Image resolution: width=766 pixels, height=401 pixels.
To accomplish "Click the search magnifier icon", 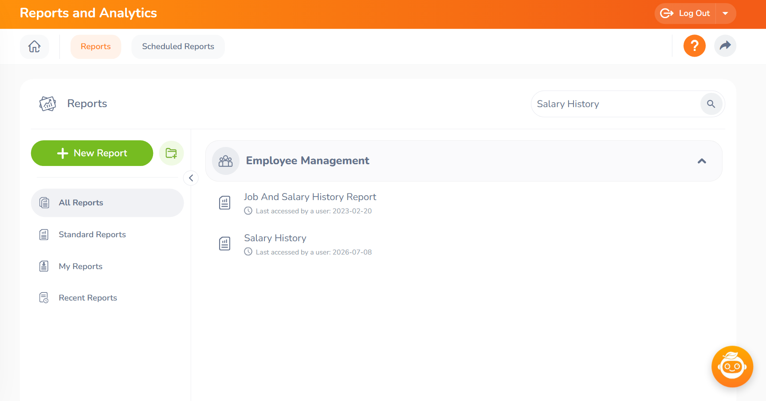I will coord(711,104).
